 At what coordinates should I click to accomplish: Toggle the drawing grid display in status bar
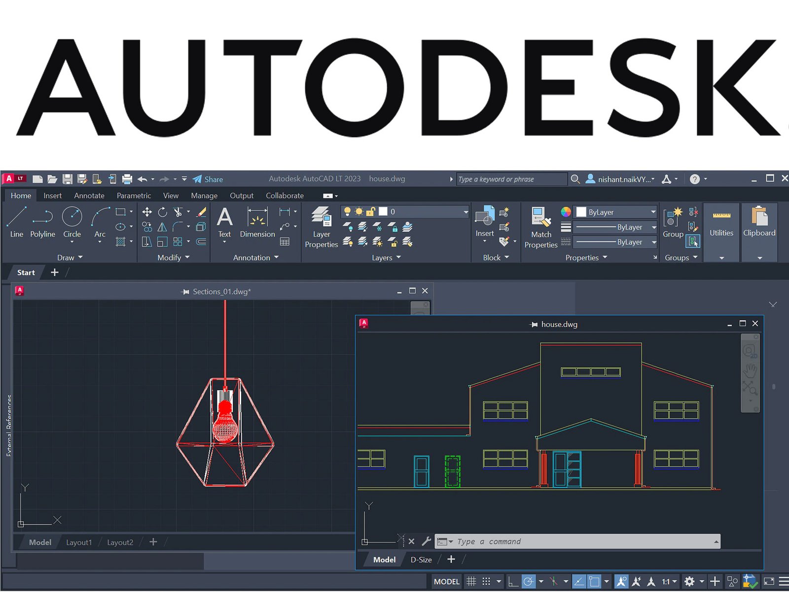click(x=471, y=582)
